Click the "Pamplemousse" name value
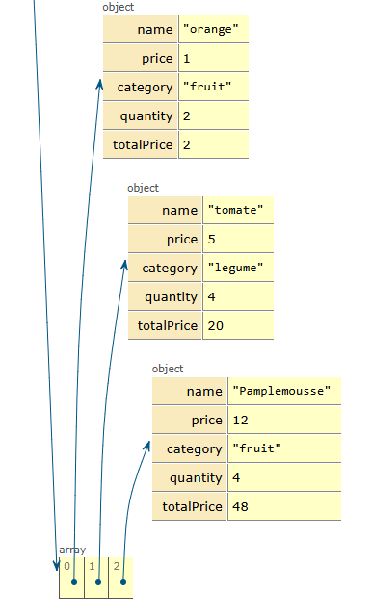 pos(284,391)
